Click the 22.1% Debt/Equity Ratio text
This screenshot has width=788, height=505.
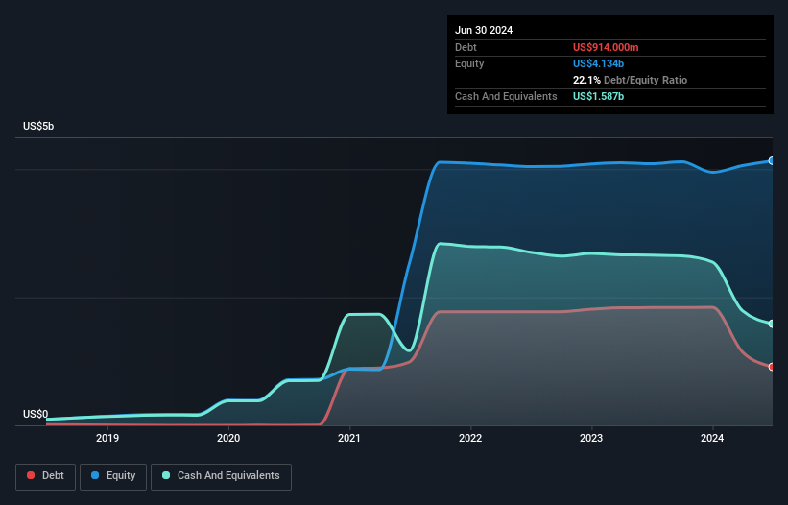pos(630,80)
